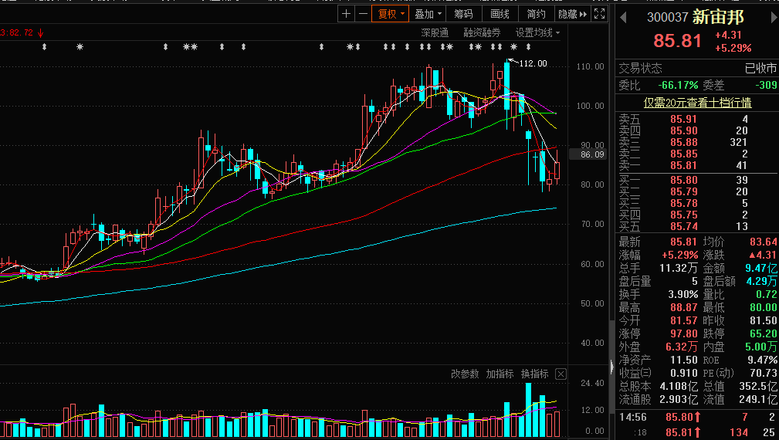Select the 卖一 ask row at 85.81
The height and width of the screenshot is (440, 779).
pyautogui.click(x=697, y=165)
